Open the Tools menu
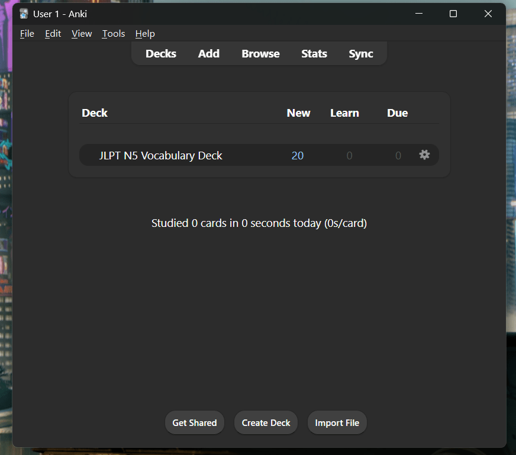516x455 pixels. (x=113, y=34)
